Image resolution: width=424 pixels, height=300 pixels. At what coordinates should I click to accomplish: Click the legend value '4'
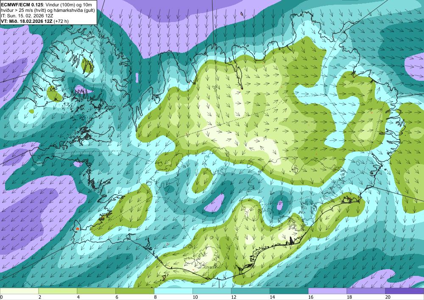click(78, 297)
